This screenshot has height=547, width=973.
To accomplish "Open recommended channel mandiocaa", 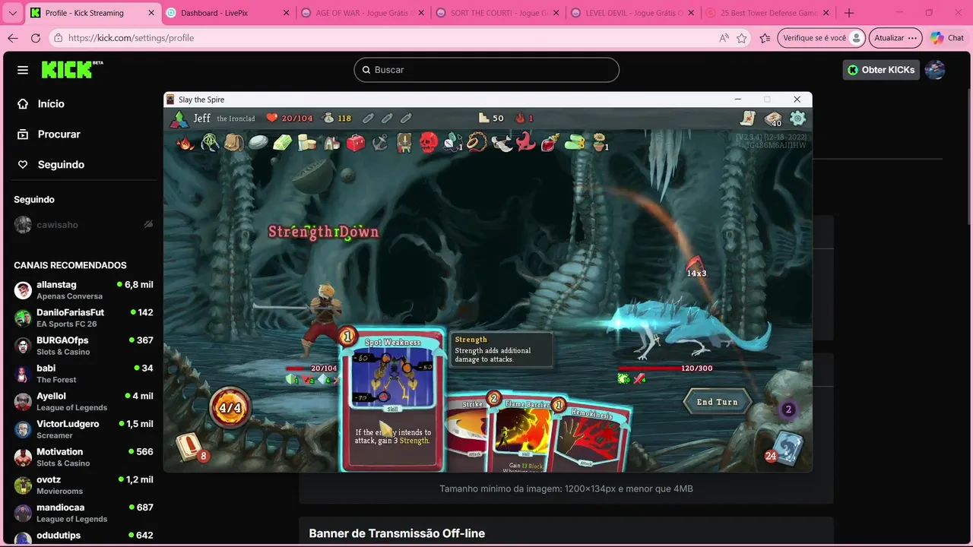I will [83, 513].
